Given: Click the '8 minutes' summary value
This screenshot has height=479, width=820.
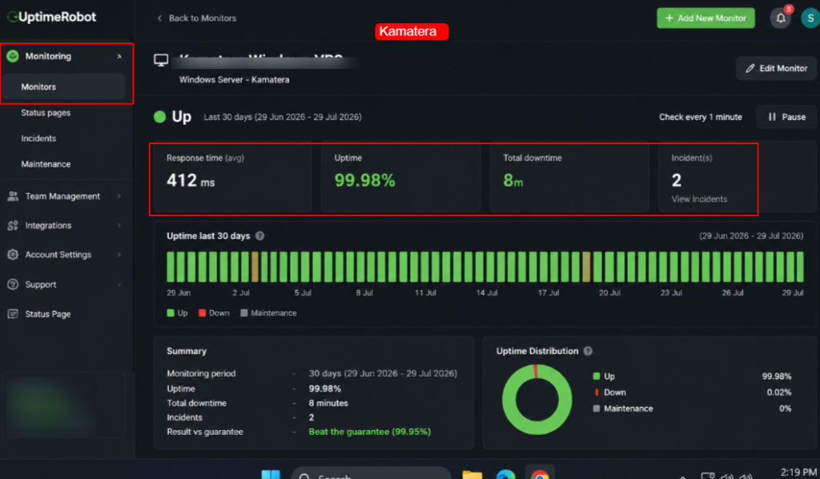Looking at the screenshot, I should point(328,403).
